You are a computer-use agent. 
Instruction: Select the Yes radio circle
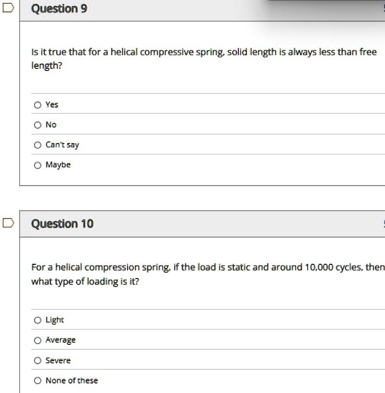coord(38,105)
